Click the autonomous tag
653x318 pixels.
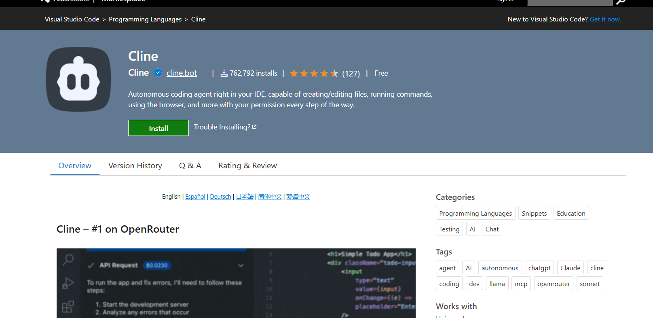point(500,268)
